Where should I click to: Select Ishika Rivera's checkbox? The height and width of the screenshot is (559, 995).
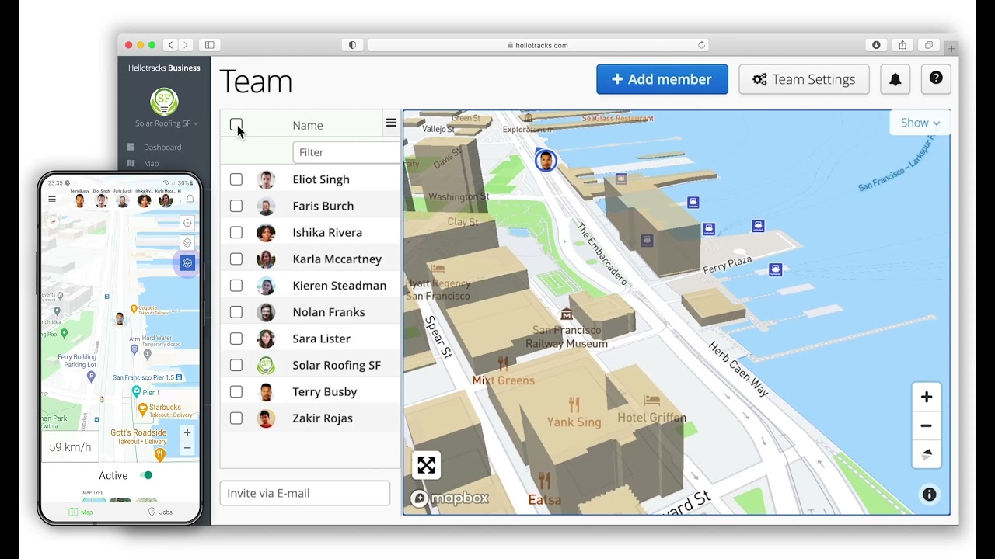click(x=236, y=232)
